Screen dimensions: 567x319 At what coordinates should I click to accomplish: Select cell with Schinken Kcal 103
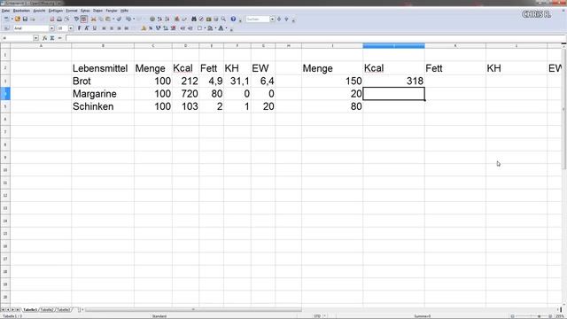pyautogui.click(x=185, y=106)
